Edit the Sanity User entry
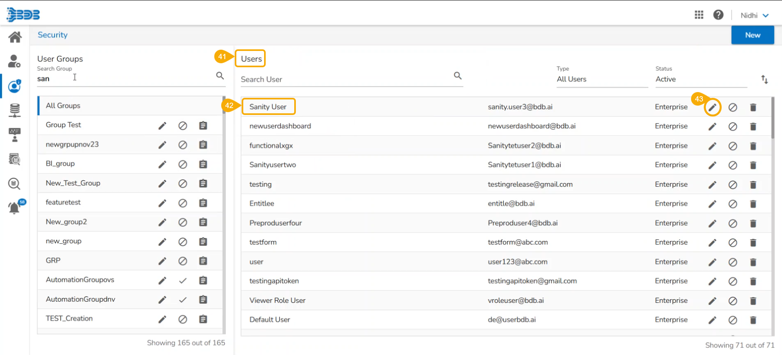Image resolution: width=782 pixels, height=355 pixels. point(712,107)
